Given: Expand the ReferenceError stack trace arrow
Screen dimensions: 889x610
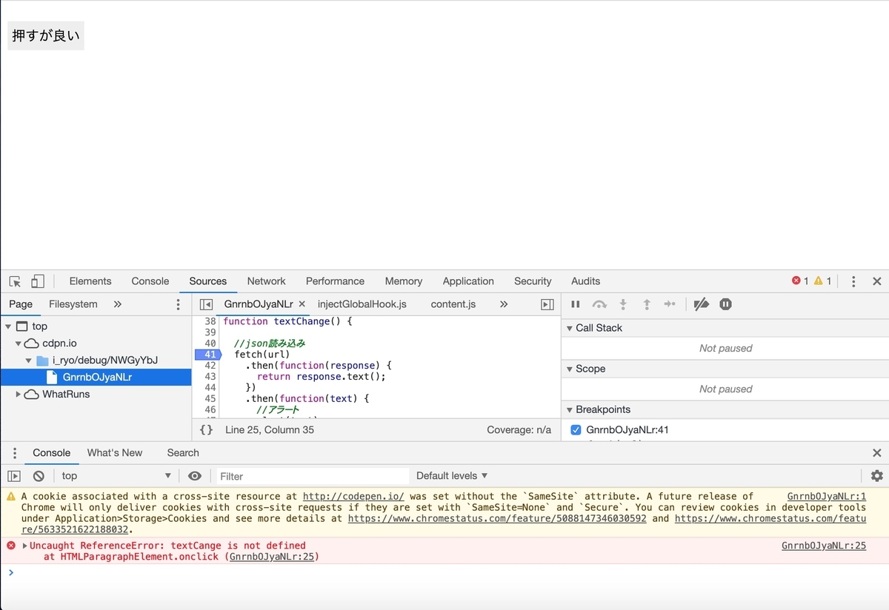Looking at the screenshot, I should pos(24,546).
